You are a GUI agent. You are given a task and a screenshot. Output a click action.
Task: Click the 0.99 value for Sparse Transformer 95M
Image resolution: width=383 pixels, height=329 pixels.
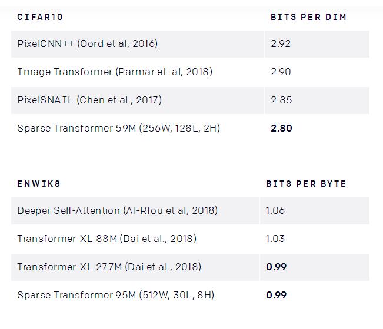277,295
